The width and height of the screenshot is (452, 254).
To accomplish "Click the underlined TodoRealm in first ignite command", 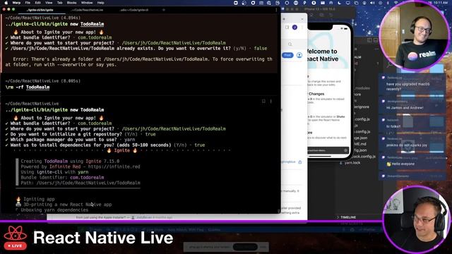I will [93, 24].
